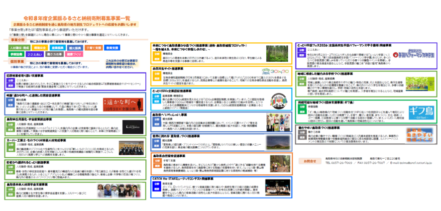Click the starry night sky photo

[x=277, y=142]
